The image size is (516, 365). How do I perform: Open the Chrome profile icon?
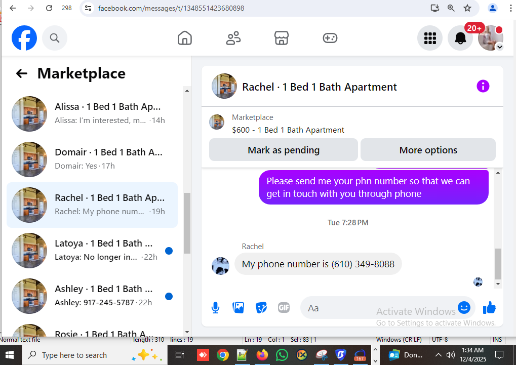(492, 8)
